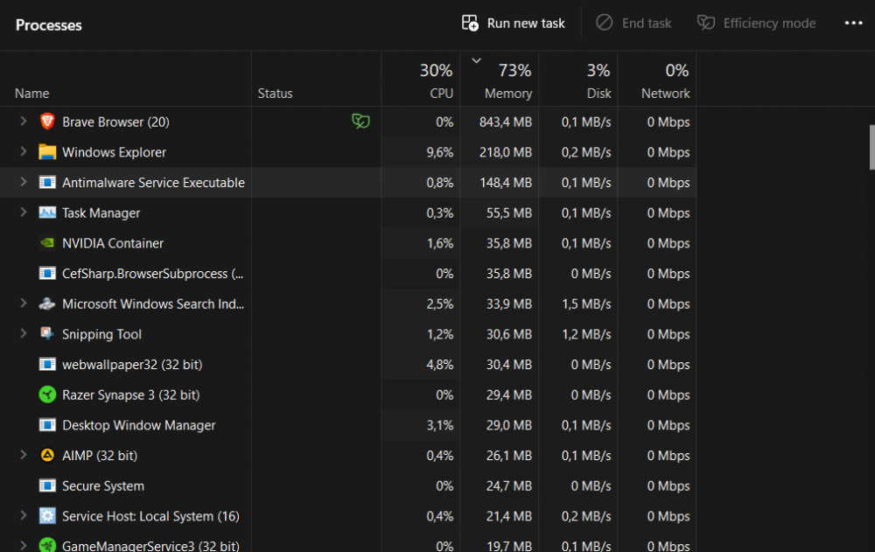Click the Razer Synapse 3 green icon
Viewport: 875px width, 552px height.
pyautogui.click(x=47, y=395)
